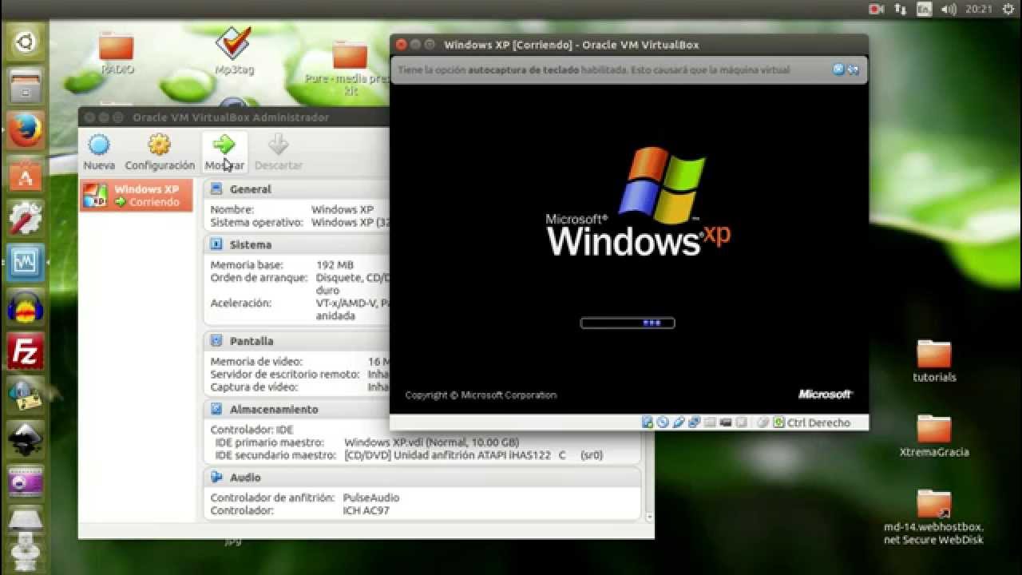Open System Monitor from the dock
The image size is (1022, 575).
pos(25,261)
